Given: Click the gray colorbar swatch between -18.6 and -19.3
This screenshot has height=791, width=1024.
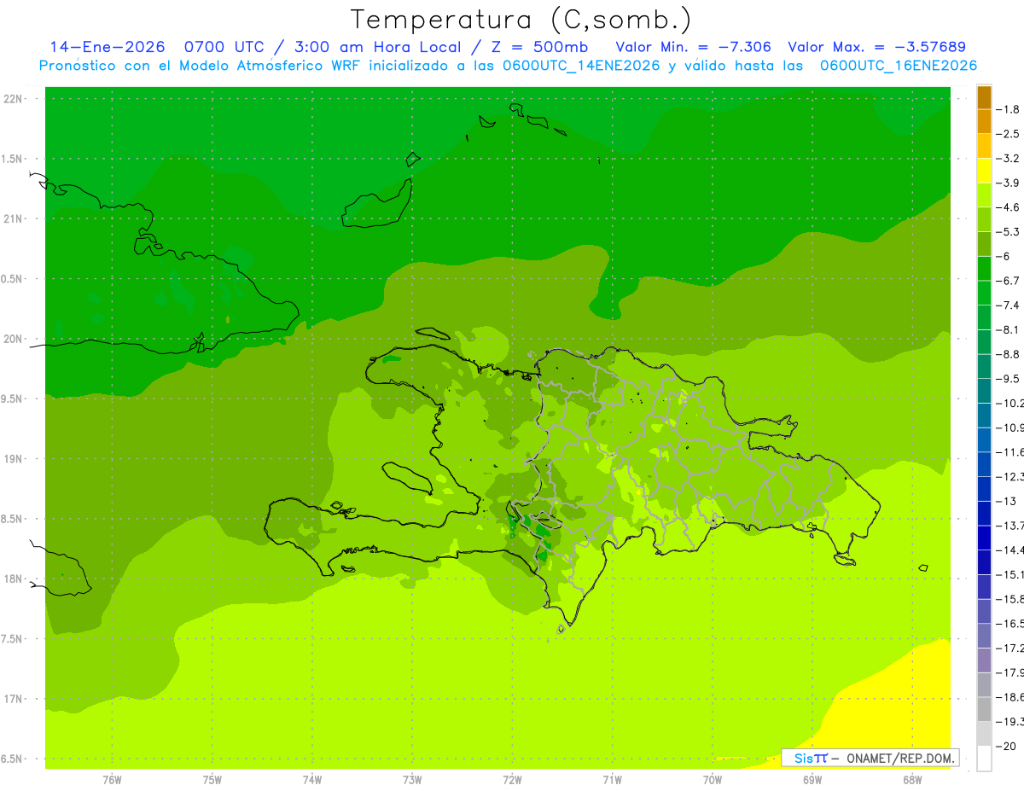Looking at the screenshot, I should (984, 709).
